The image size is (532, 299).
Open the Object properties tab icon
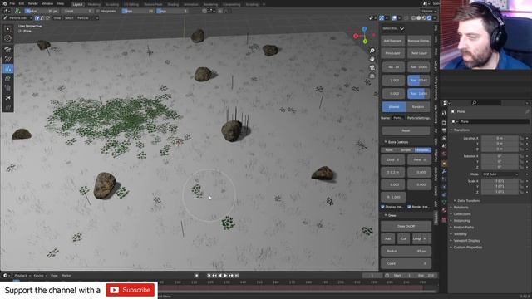[x=444, y=164]
